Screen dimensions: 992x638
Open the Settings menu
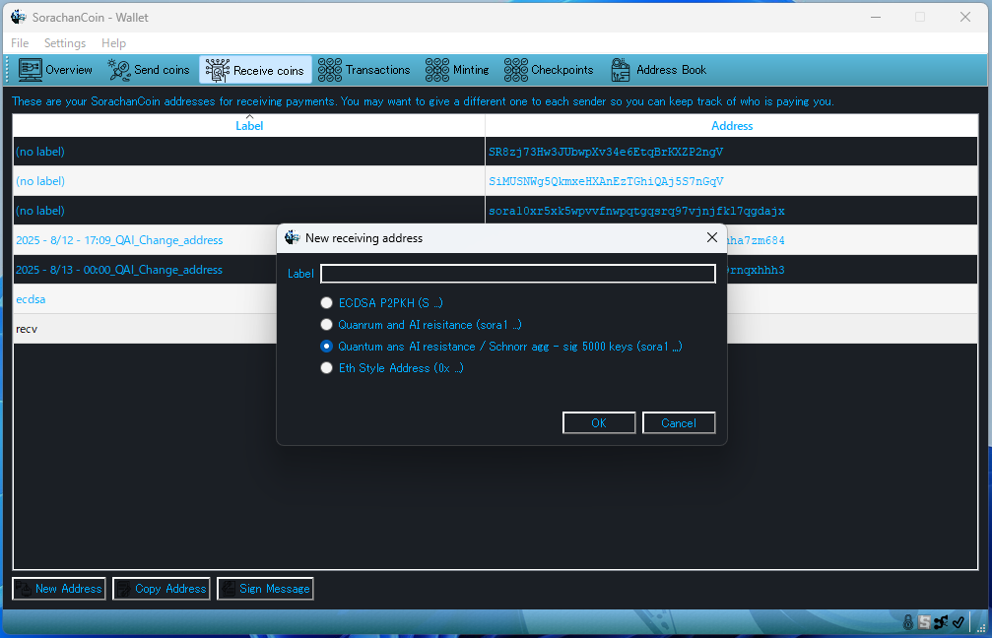[65, 43]
